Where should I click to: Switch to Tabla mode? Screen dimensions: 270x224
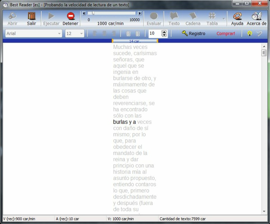tap(212, 19)
